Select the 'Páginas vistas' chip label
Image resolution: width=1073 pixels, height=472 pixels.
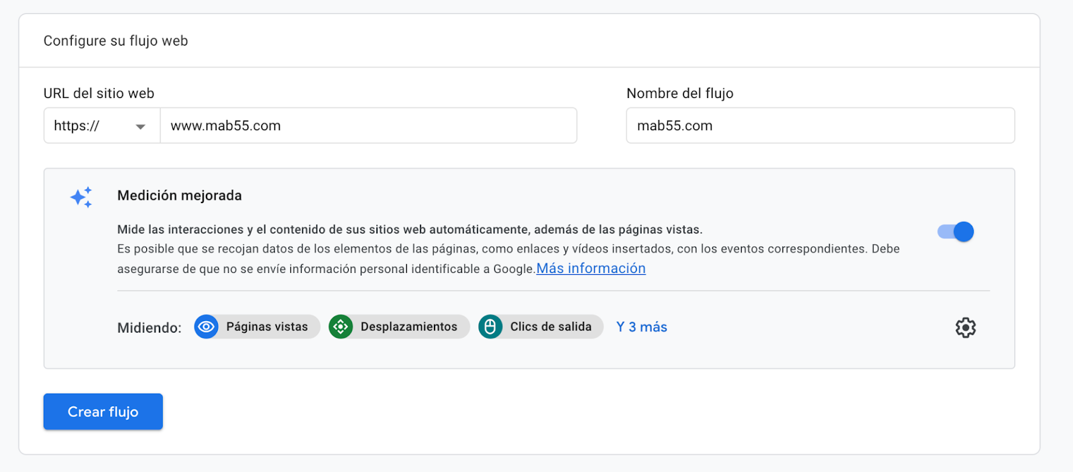tap(267, 327)
